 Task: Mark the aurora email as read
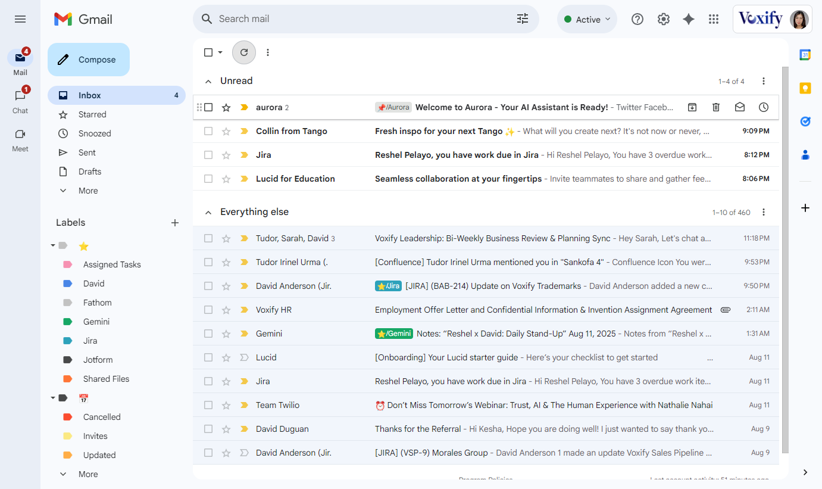(x=740, y=107)
